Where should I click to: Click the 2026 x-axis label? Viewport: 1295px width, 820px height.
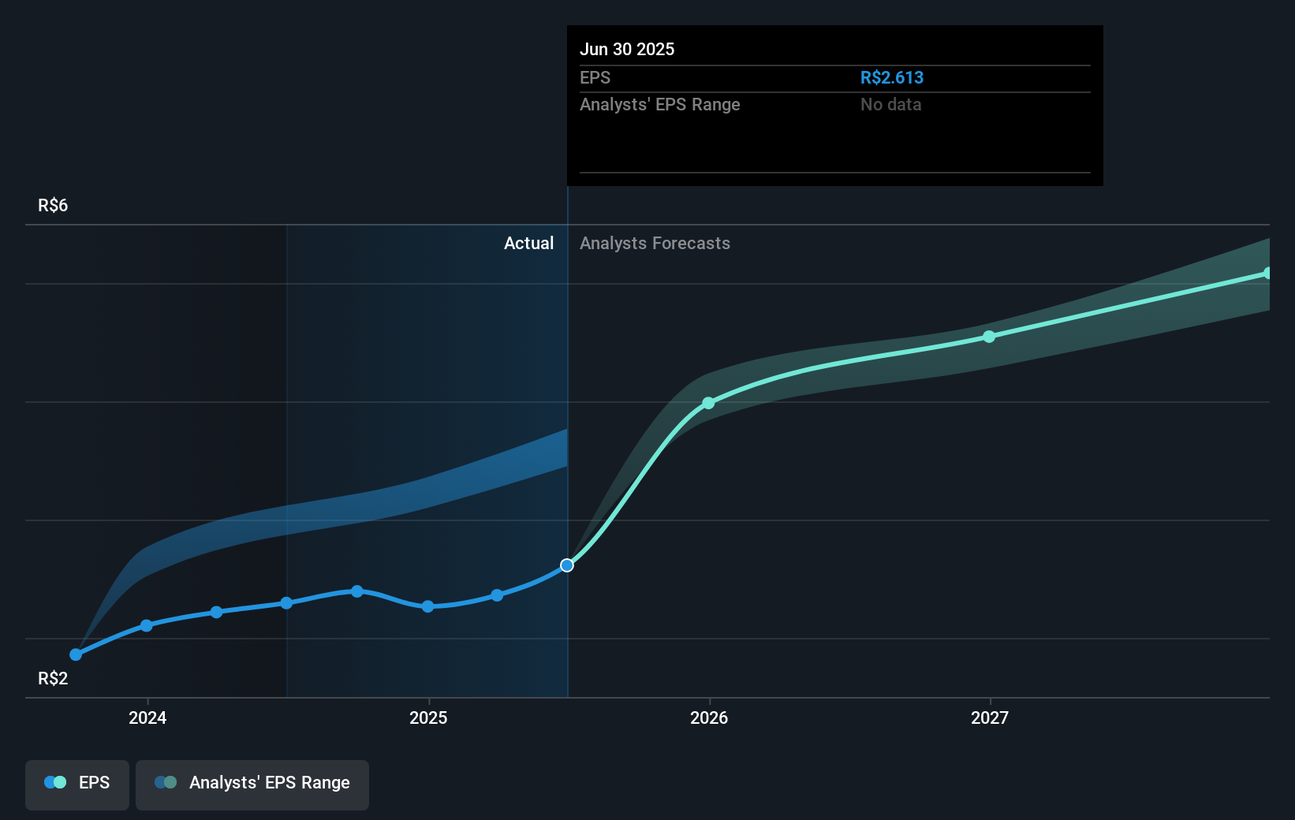[x=709, y=717]
